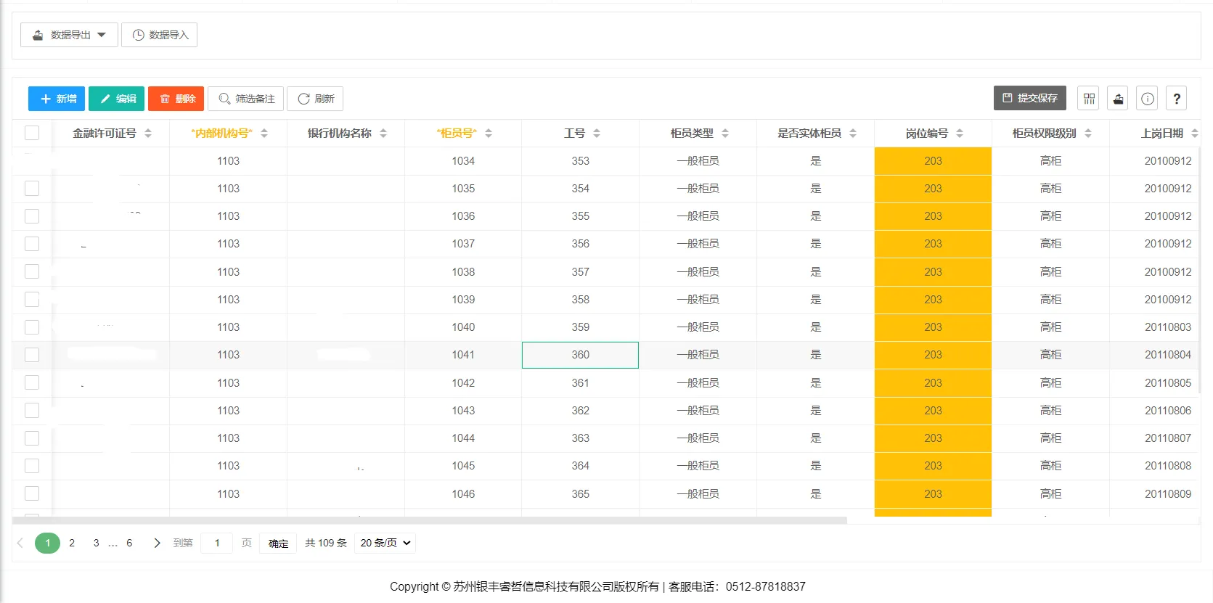This screenshot has width=1213, height=603.
Task: Click sort icon for 岗位编号
Action: coord(960,134)
